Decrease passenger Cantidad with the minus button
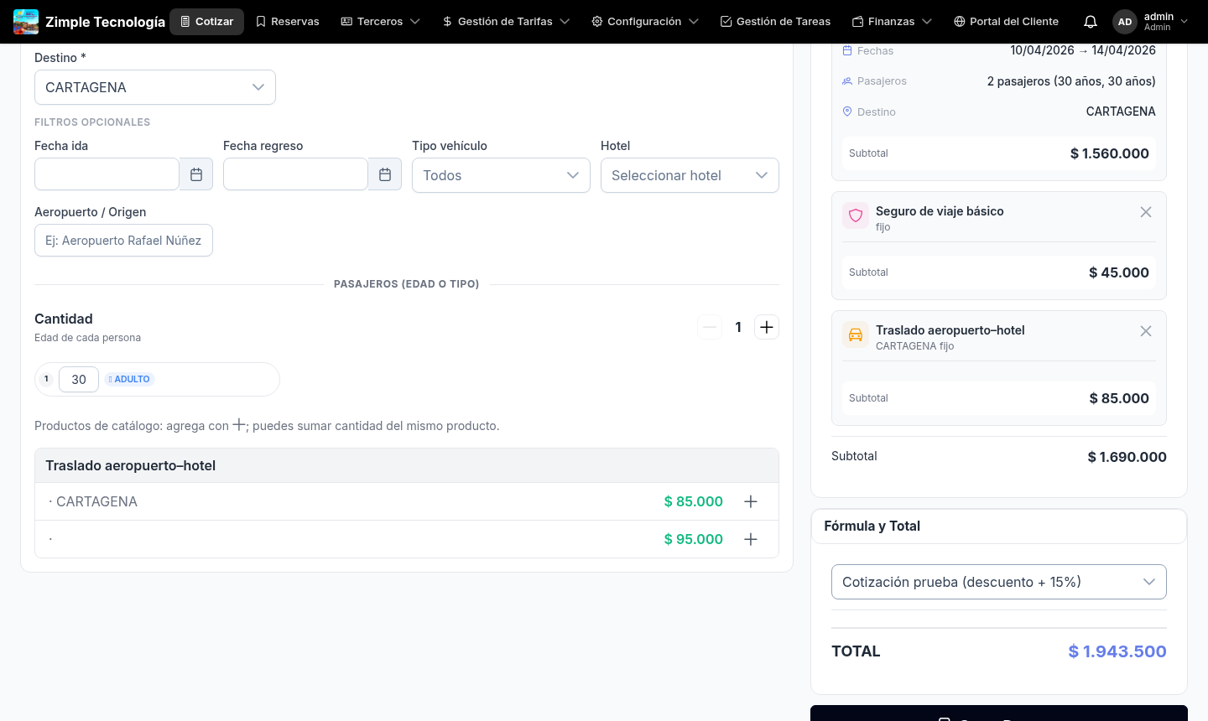1208x721 pixels. coord(709,327)
